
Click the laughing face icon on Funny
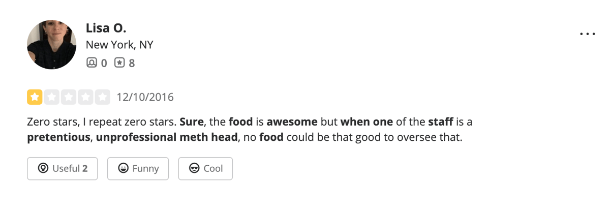click(x=123, y=168)
